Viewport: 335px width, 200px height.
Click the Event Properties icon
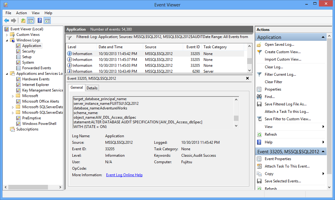point(259,159)
